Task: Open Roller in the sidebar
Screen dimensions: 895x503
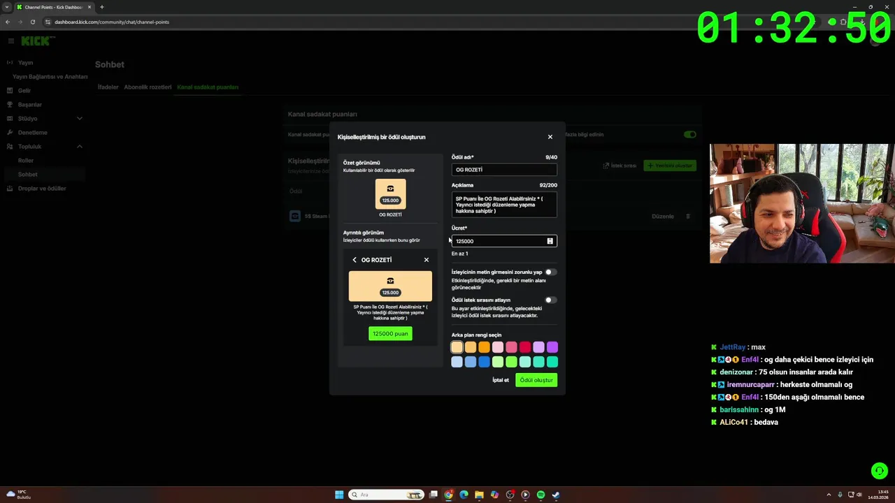Action: 26,161
